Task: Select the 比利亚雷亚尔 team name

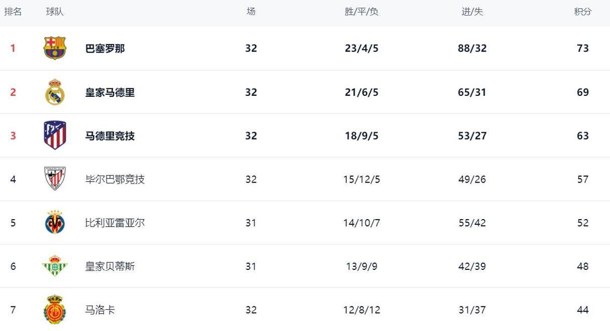Action: pyautogui.click(x=115, y=223)
